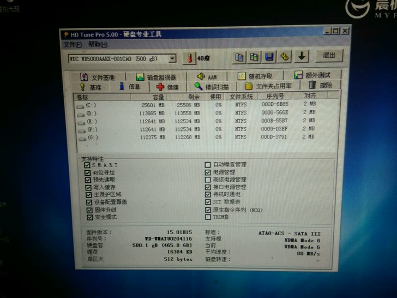Click average speed value 88 MB/s
Screen dimensions: 397x298
[x=308, y=253]
